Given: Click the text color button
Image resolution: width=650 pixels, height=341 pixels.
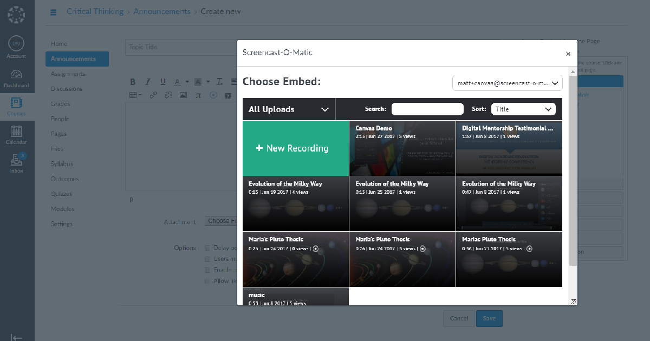Looking at the screenshot, I should (x=177, y=82).
